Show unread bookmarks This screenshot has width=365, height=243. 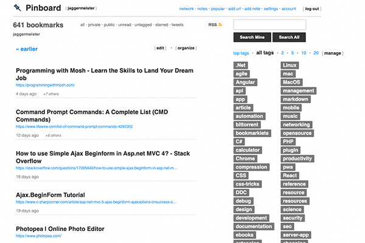click(x=125, y=25)
